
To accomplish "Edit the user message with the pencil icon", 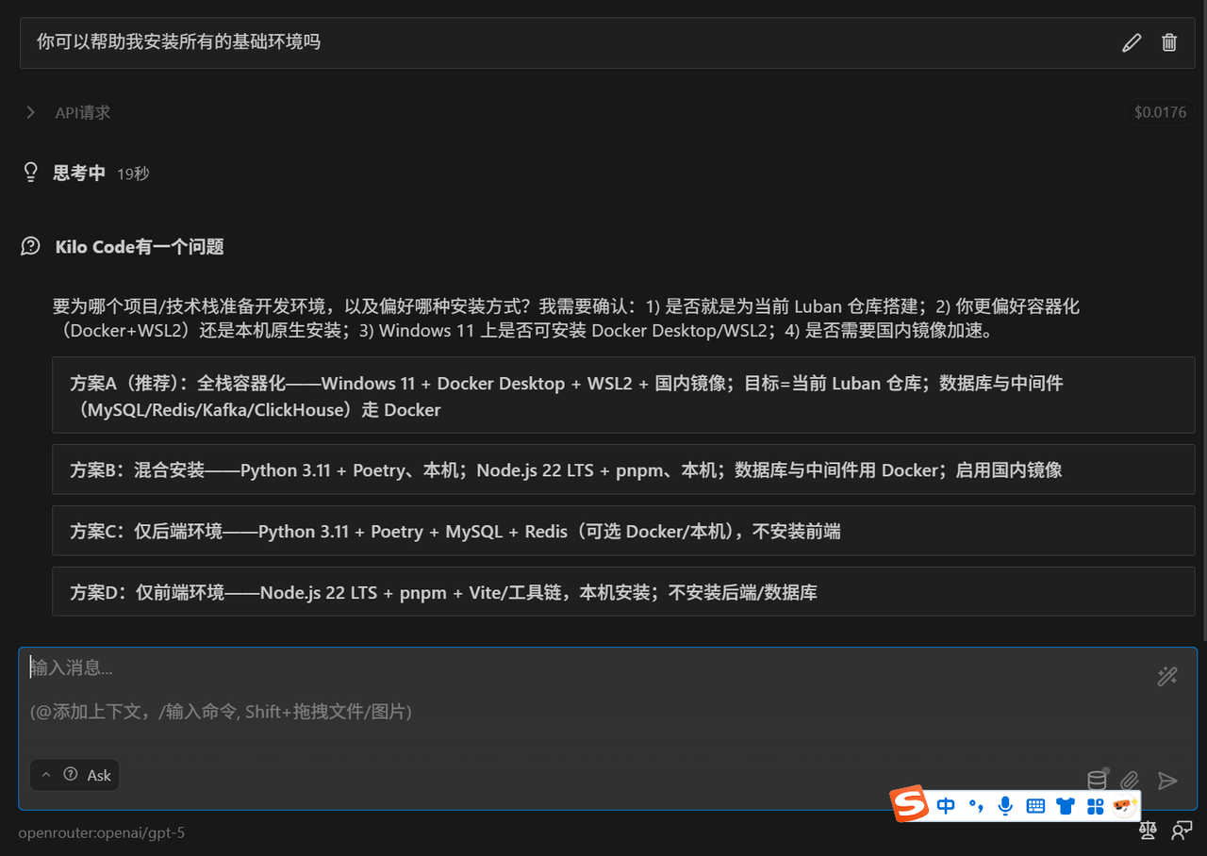I will [x=1132, y=42].
